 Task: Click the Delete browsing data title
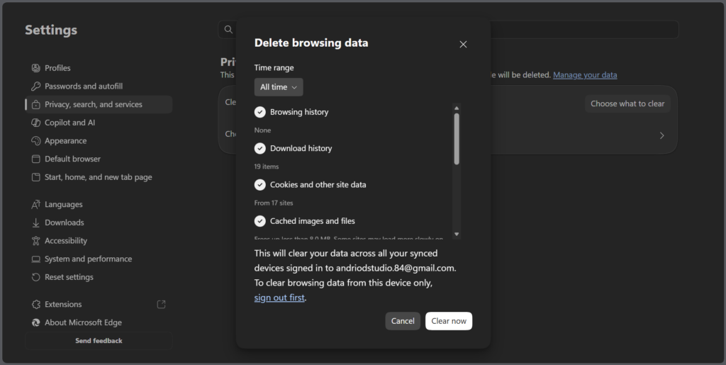311,43
